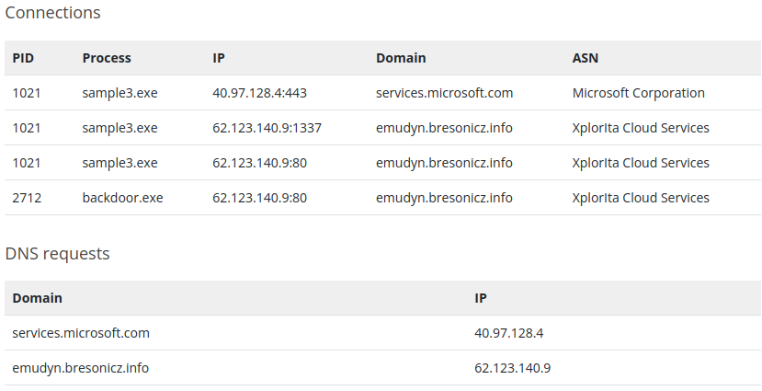
Task: Click resolved IP 62.123.140.9 in DNS requests
Action: pyautogui.click(x=513, y=368)
